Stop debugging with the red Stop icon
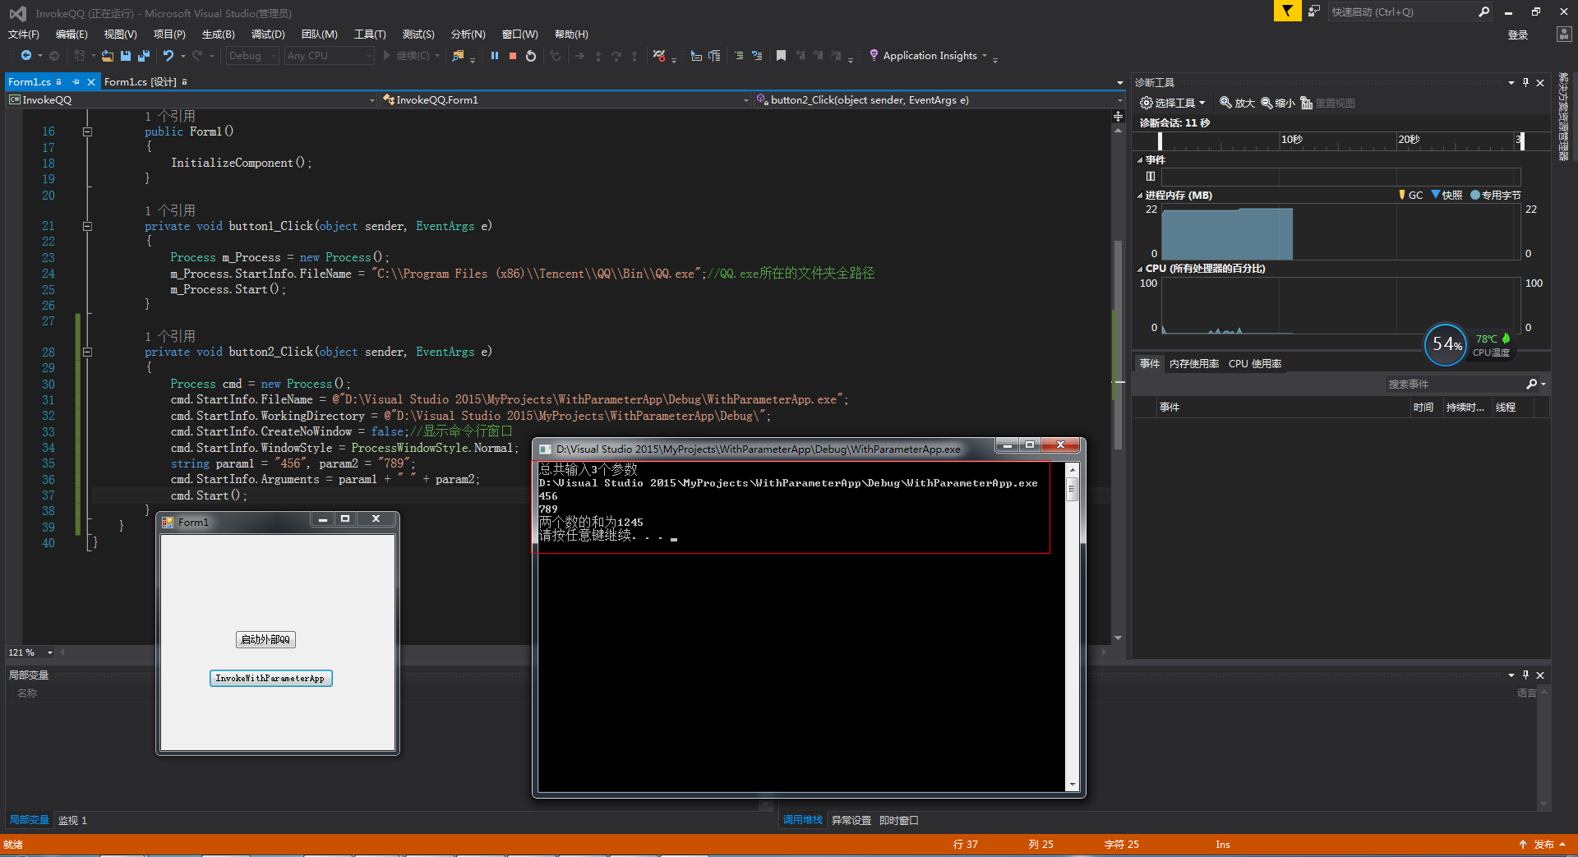 pos(512,55)
